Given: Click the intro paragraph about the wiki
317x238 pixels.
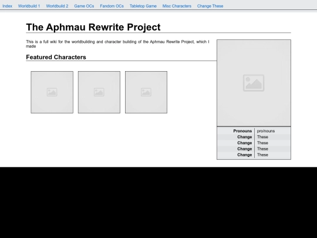Looking at the screenshot, I should click(x=117, y=44).
